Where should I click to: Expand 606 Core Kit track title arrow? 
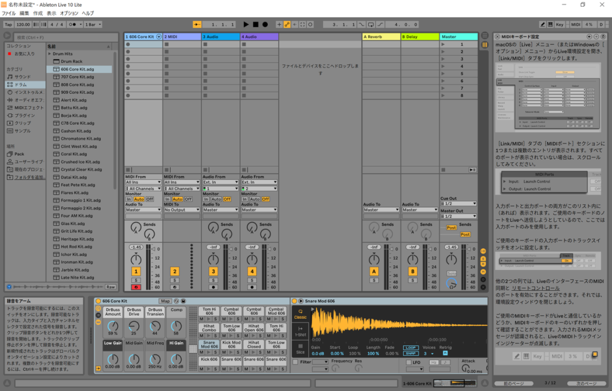tap(159, 36)
